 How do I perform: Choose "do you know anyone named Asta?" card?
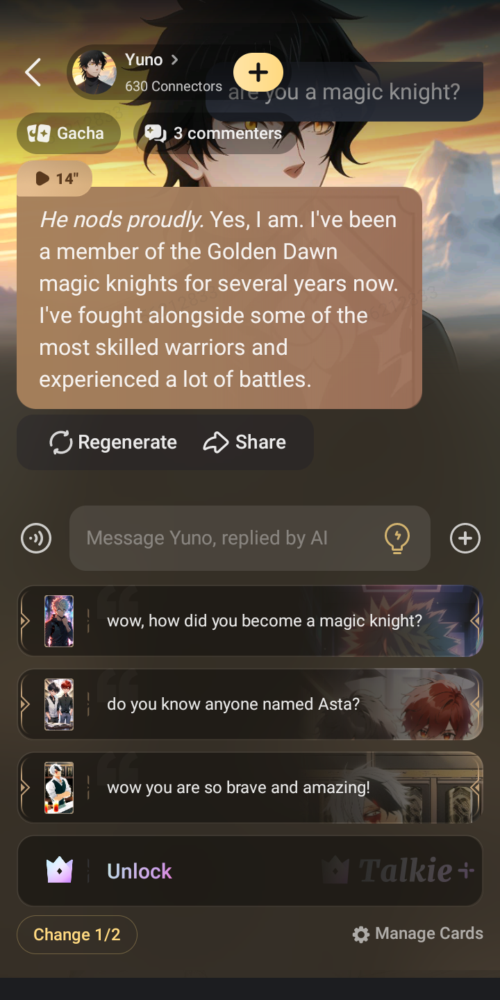pyautogui.click(x=250, y=704)
